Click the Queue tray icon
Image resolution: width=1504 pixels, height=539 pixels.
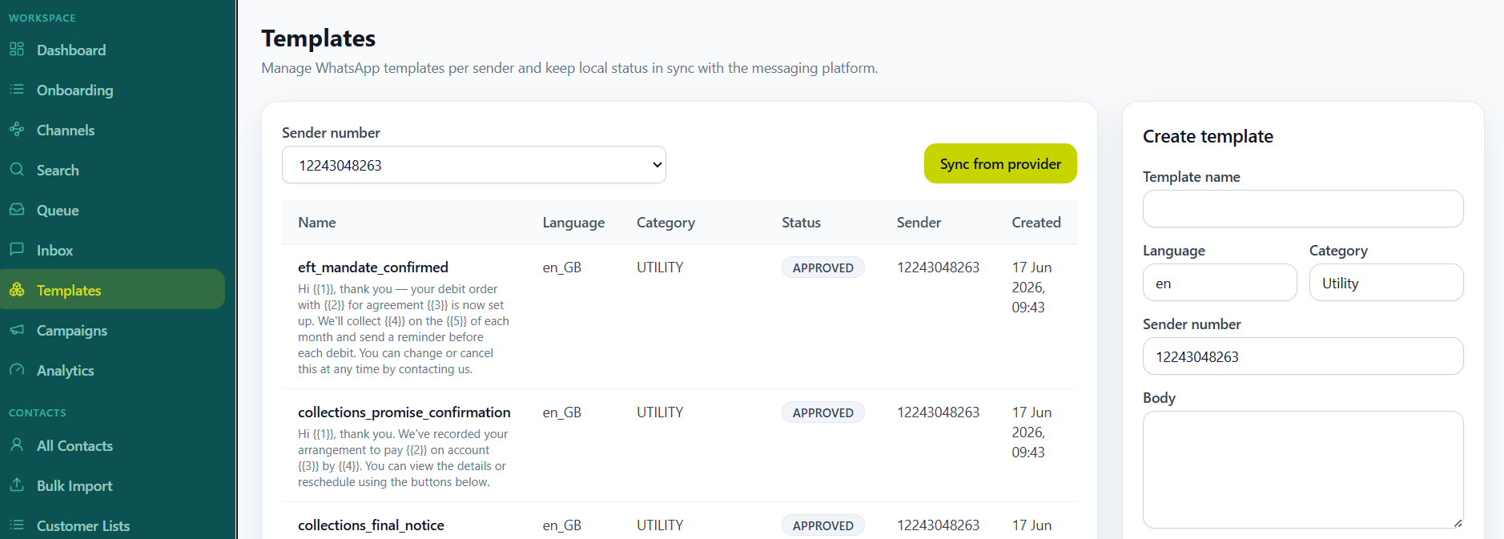(x=17, y=210)
